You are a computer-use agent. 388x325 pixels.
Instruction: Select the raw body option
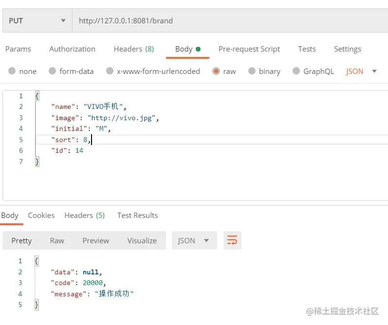pos(224,71)
